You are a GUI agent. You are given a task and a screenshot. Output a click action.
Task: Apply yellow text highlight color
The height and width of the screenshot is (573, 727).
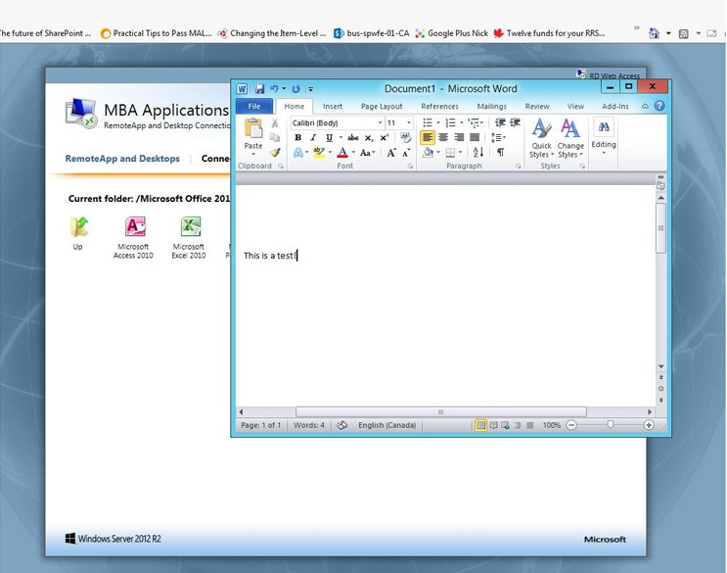tap(319, 153)
